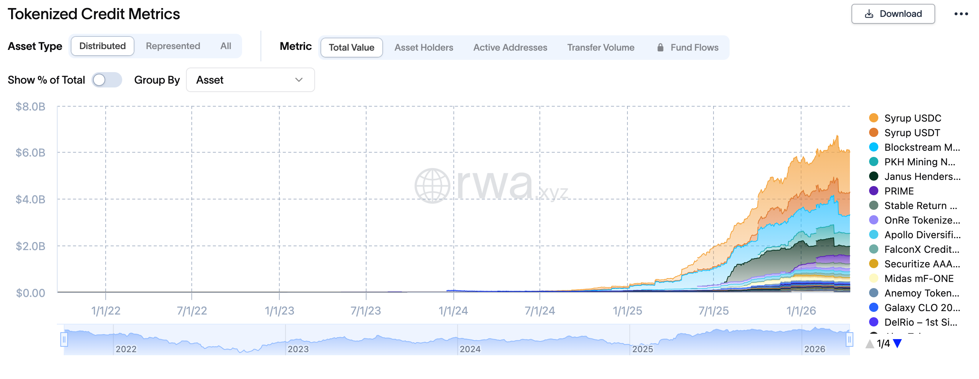The width and height of the screenshot is (979, 379).
Task: Click the Fund Flows lock icon
Action: click(x=660, y=48)
